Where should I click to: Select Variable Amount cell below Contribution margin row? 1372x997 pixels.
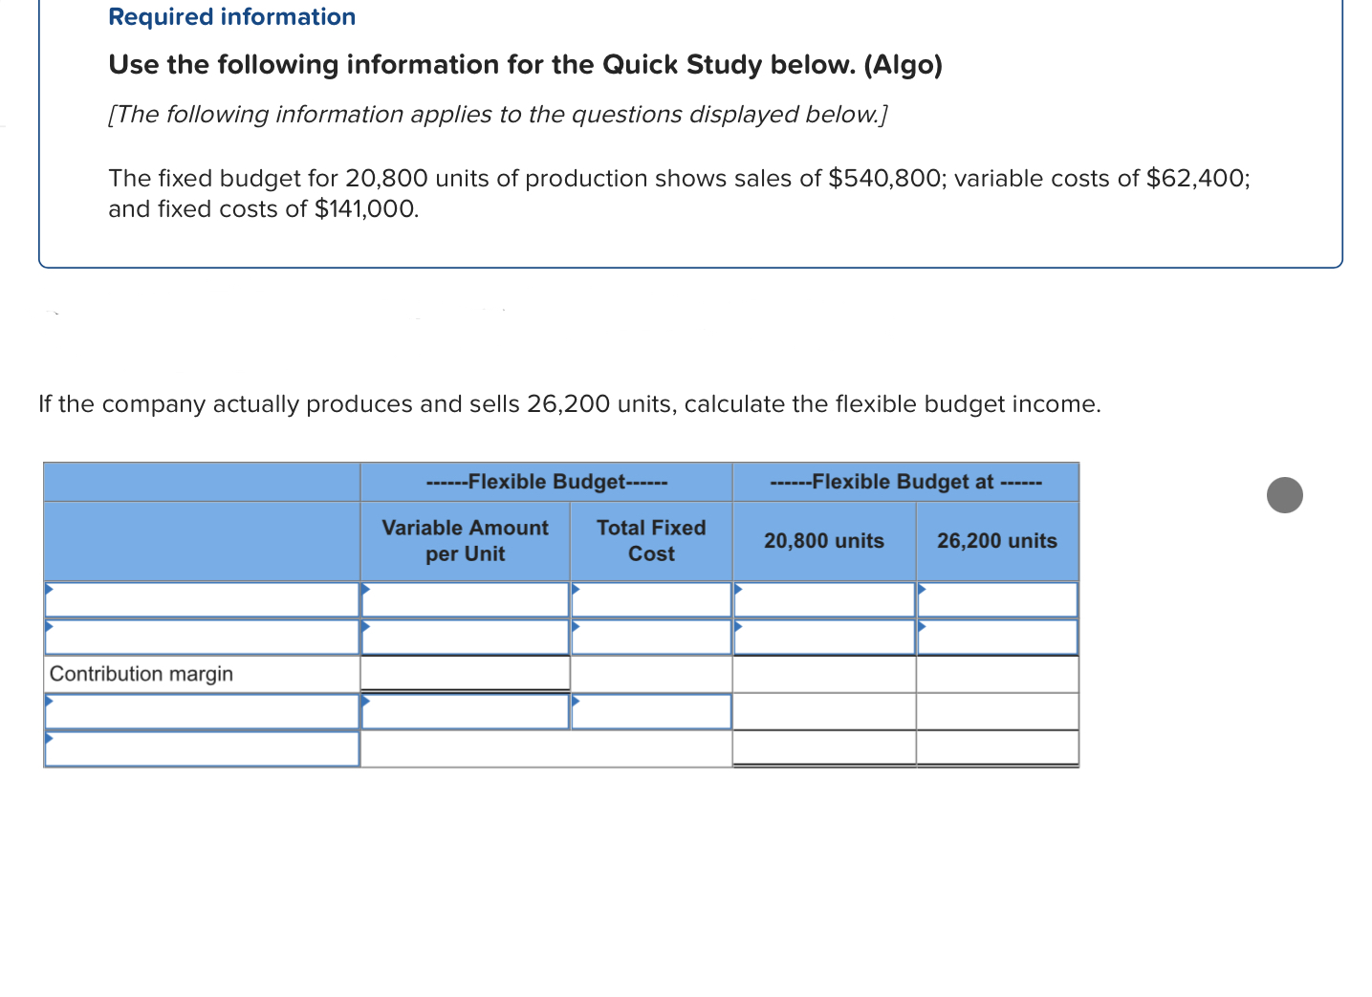[x=465, y=711]
